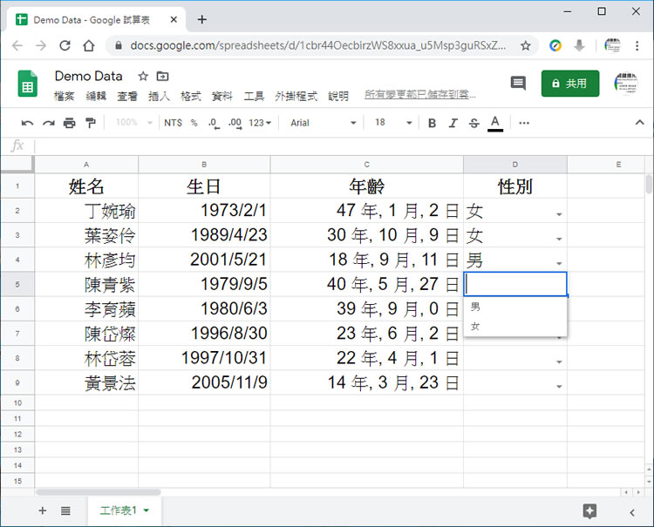Toggle italic formatting

453,123
